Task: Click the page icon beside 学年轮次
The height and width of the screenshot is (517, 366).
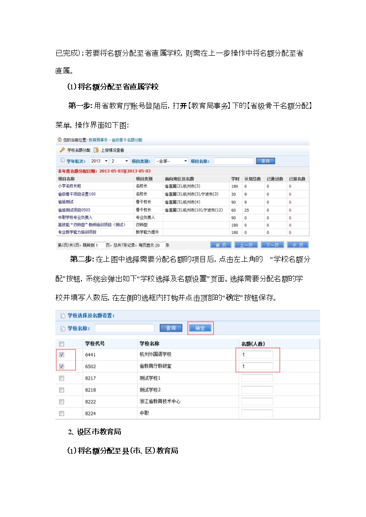Action: [x=62, y=161]
